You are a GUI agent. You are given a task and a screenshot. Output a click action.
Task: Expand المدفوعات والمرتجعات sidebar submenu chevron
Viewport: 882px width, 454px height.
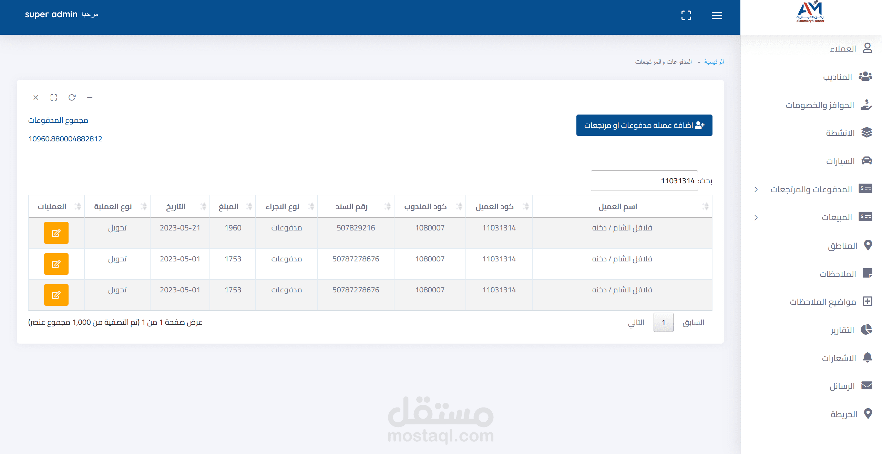756,189
